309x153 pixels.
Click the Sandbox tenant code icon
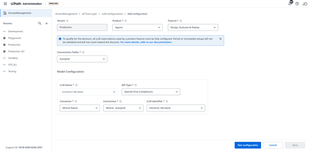[4, 58]
